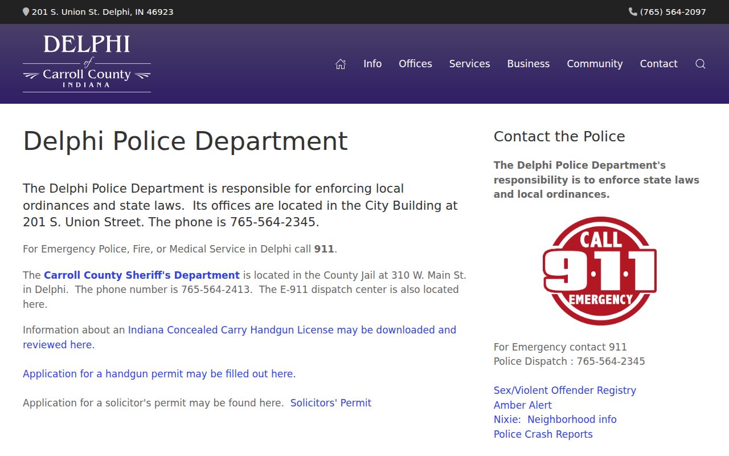Click the Delphi Police Department heading
The image size is (729, 456).
tap(185, 141)
